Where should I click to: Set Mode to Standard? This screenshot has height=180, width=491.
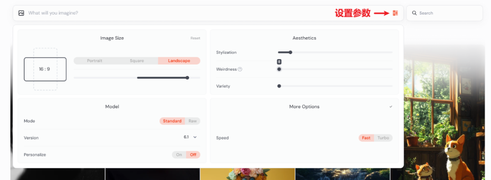[x=172, y=121]
